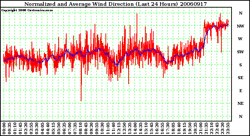Click the 22:10 time label
The width and height of the screenshot is (250, 136).
coord(212,128)
